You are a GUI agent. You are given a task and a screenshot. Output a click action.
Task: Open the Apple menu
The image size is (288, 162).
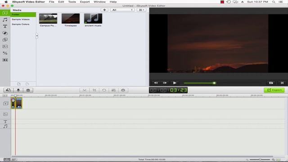tap(6, 2)
